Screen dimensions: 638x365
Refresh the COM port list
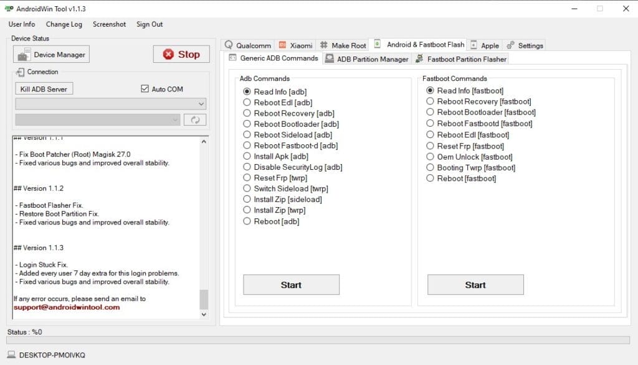click(195, 119)
